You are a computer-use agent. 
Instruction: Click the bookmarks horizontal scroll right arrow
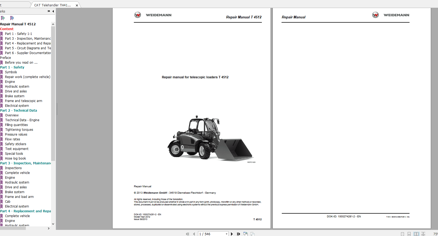tap(48, 228)
